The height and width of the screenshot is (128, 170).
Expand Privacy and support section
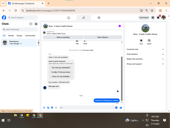point(145,64)
